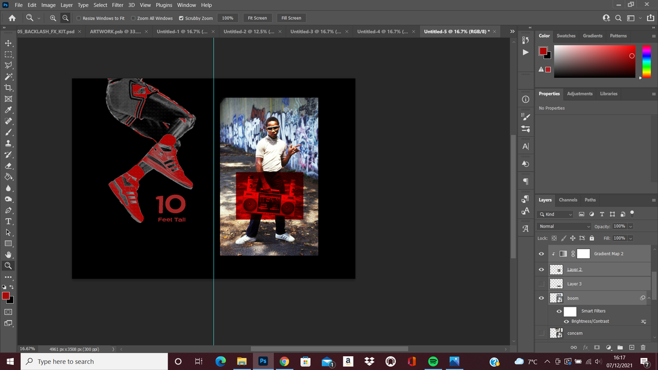Click the Add layer style fx icon

pyautogui.click(x=586, y=347)
